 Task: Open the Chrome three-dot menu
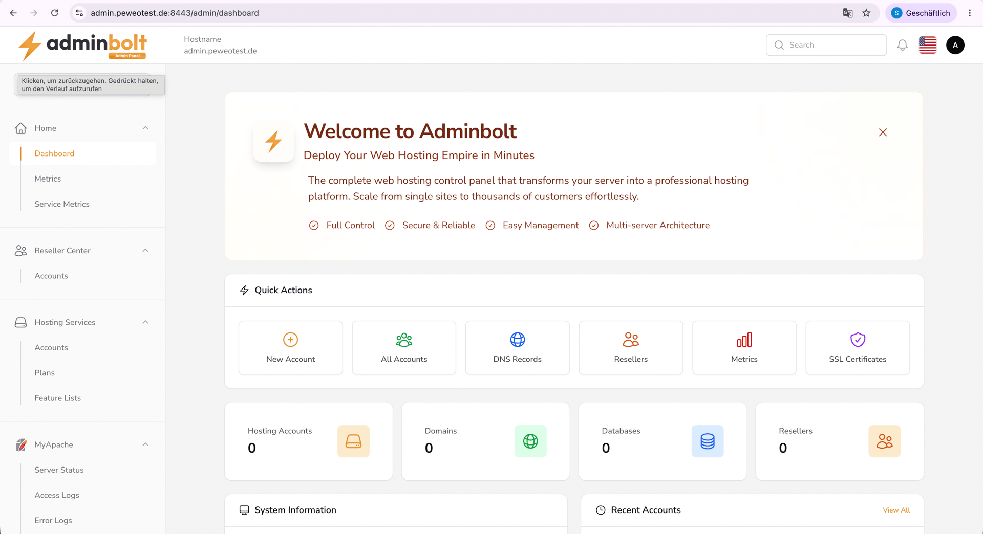(x=970, y=13)
